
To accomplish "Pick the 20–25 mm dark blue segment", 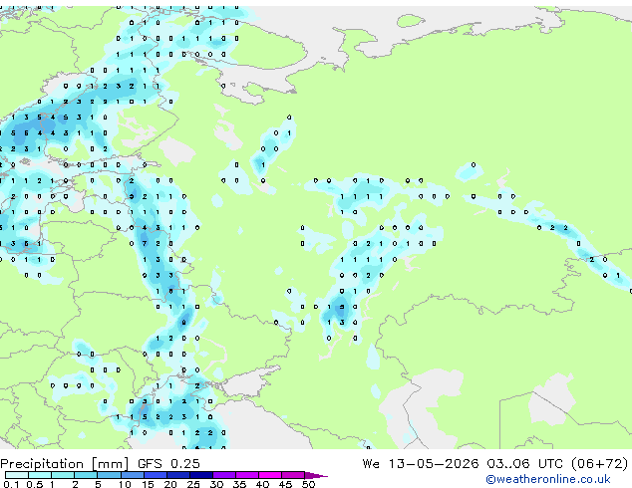I will pyautogui.click(x=177, y=475).
